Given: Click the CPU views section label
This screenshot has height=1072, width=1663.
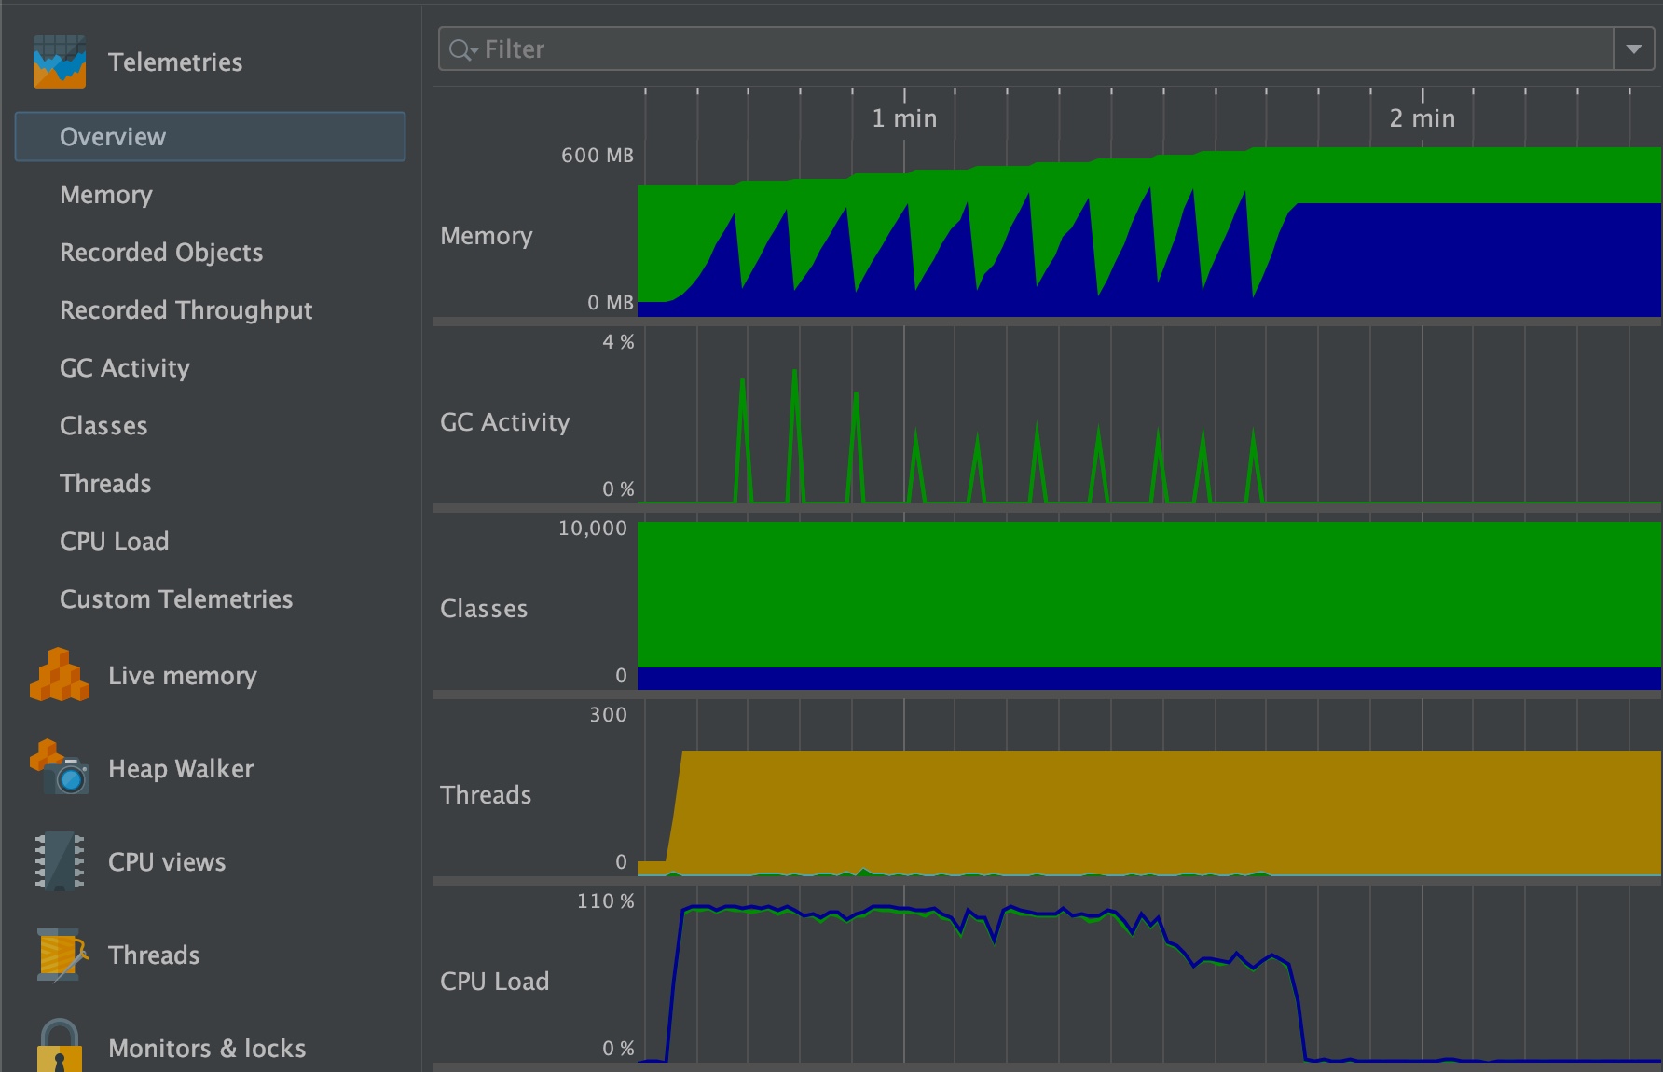Looking at the screenshot, I should click(167, 862).
